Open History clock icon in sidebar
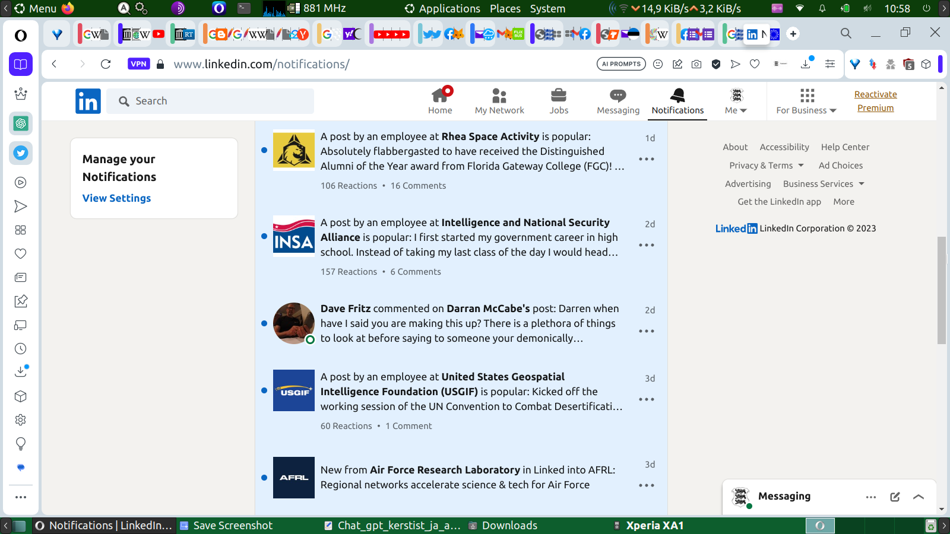 click(x=21, y=349)
